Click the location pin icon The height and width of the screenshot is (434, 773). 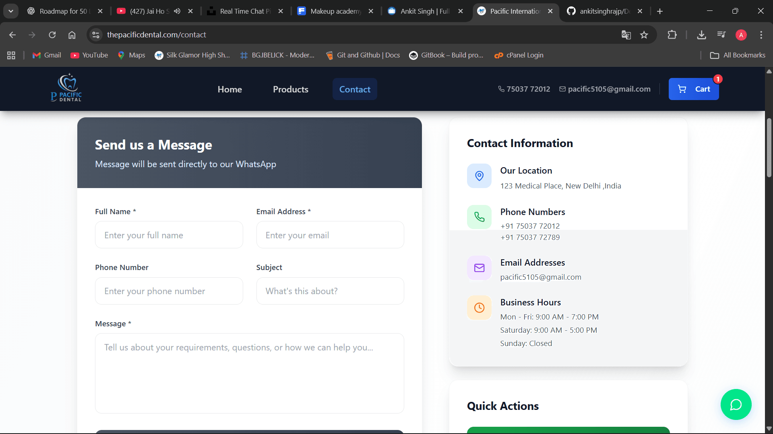pos(479,176)
